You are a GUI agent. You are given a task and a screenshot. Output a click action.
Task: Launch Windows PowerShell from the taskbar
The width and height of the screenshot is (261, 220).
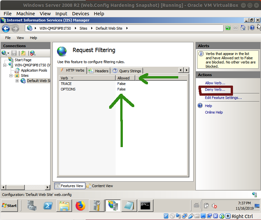(48, 206)
